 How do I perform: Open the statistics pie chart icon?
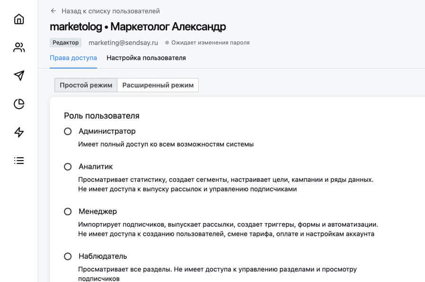18,104
